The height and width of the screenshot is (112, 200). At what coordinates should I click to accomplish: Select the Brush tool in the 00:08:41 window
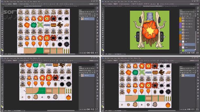pos(2,23)
